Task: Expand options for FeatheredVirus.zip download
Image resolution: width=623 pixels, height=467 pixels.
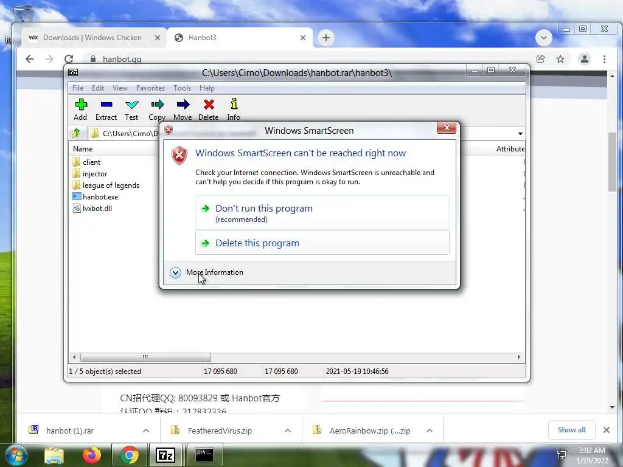Action: 288,431
